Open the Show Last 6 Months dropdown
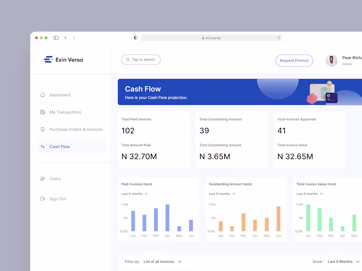362x271 pixels. tap(343, 262)
